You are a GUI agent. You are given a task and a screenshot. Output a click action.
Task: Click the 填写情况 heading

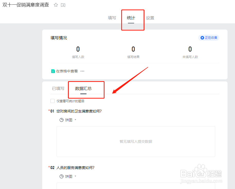point(59,38)
